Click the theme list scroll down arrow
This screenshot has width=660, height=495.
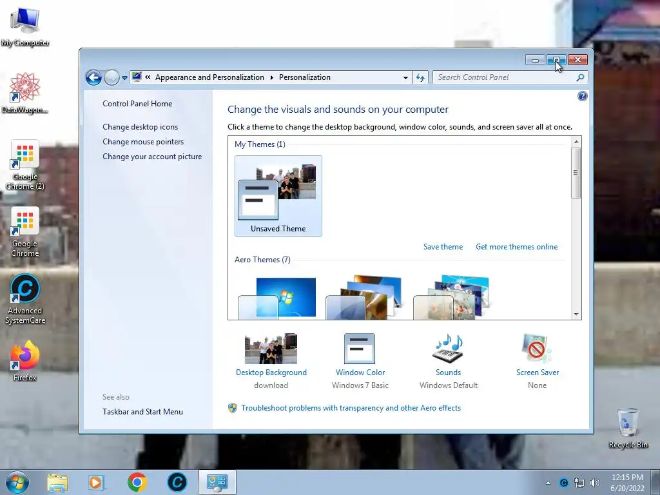click(x=576, y=314)
